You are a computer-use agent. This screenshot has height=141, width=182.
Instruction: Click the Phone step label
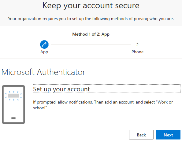(x=137, y=52)
